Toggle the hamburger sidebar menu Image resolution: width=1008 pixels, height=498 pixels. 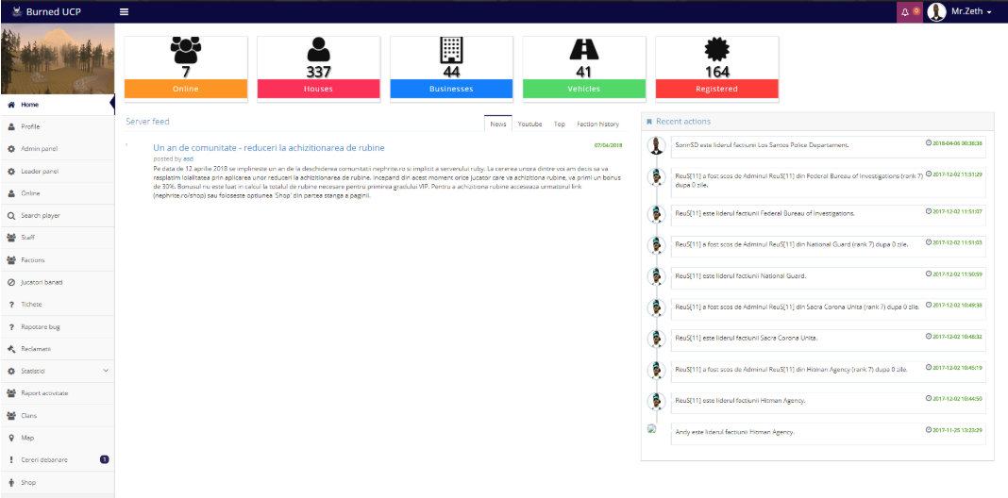[125, 11]
